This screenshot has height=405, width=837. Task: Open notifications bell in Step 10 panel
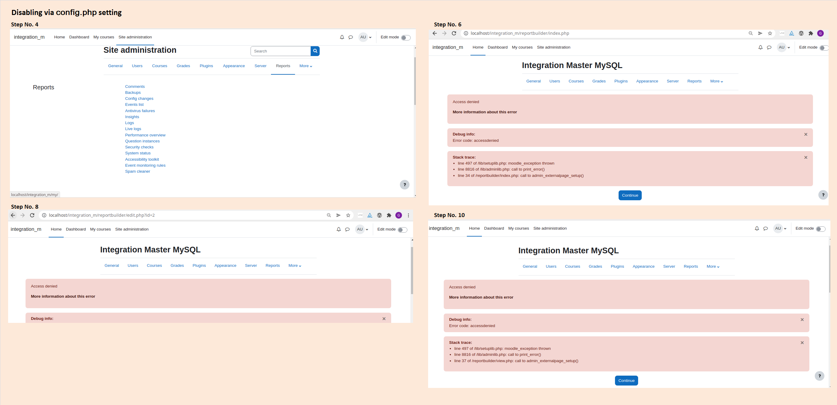757,229
